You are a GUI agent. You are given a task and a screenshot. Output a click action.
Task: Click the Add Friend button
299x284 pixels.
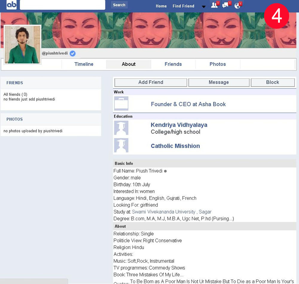151,82
